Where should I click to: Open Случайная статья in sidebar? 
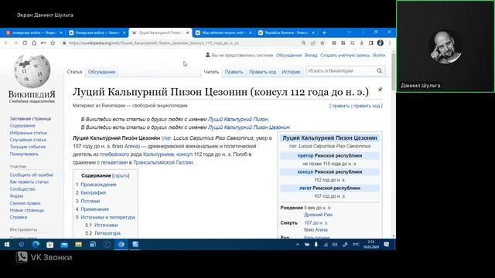[x=28, y=140]
